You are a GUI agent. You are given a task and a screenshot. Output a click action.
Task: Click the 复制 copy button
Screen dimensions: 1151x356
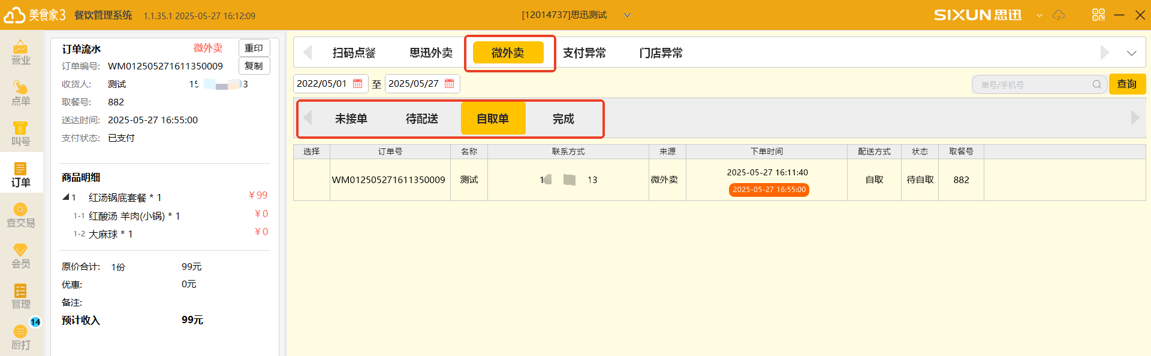(254, 66)
